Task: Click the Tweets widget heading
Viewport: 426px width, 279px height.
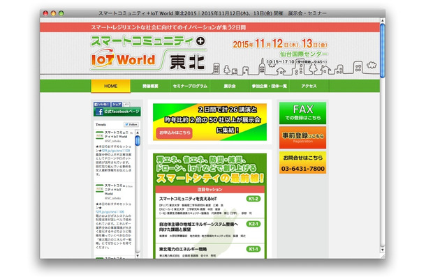Action: pyautogui.click(x=101, y=125)
